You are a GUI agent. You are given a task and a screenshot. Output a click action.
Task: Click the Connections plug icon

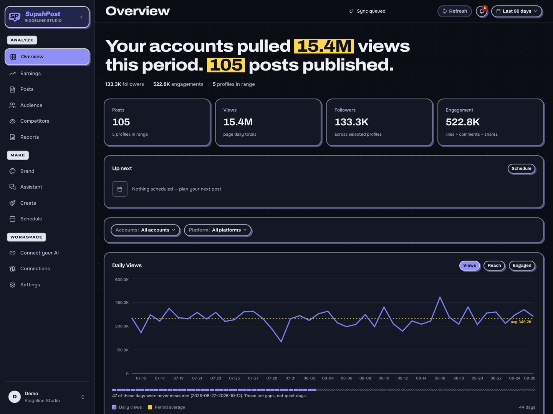click(13, 269)
